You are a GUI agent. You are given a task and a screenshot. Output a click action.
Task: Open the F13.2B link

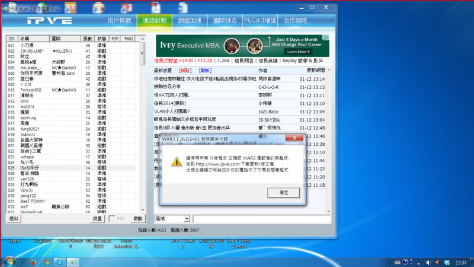pos(205,61)
